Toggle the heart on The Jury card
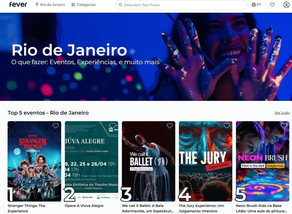This screenshot has height=214, width=292. [x=227, y=126]
